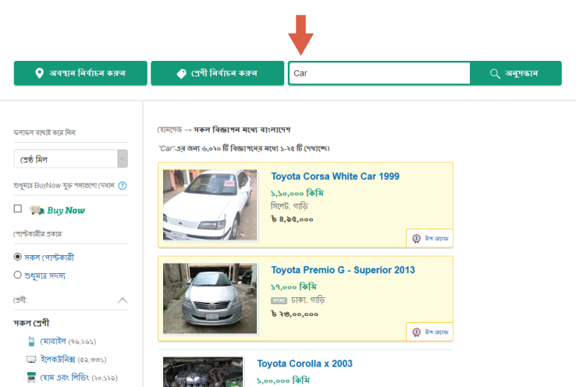This screenshot has height=387, width=576.
Task: Click the top ad badge on Toyota Corsa
Action: (x=429, y=238)
